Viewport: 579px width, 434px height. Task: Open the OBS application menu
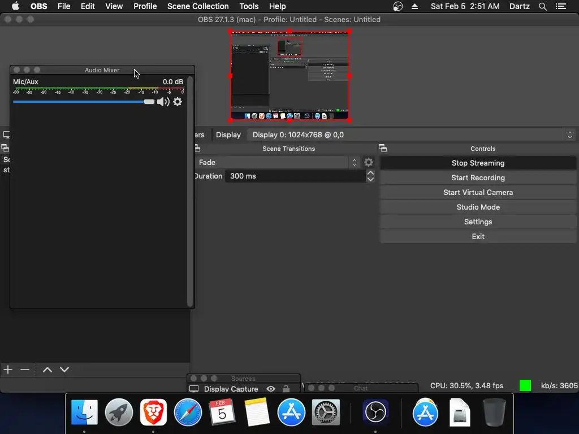click(39, 6)
